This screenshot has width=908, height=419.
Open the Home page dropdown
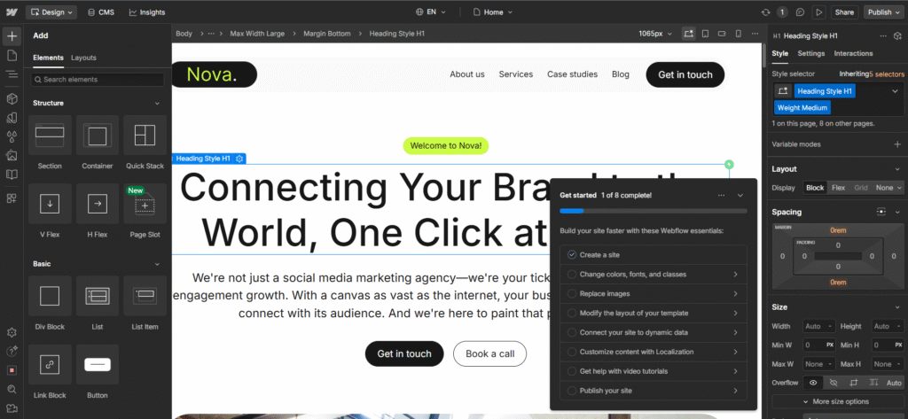[493, 12]
